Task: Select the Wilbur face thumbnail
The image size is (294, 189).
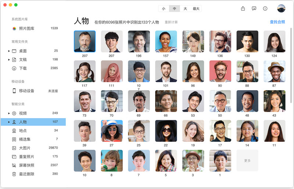Action: point(85,41)
